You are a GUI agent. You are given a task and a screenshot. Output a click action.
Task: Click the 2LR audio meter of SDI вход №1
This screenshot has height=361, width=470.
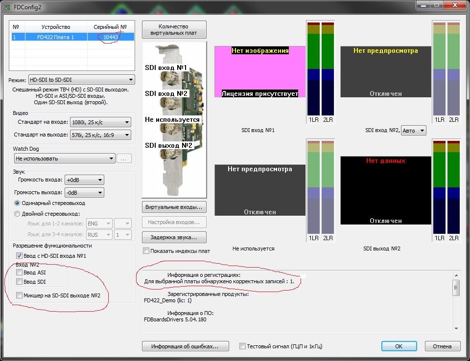pyautogui.click(x=328, y=69)
